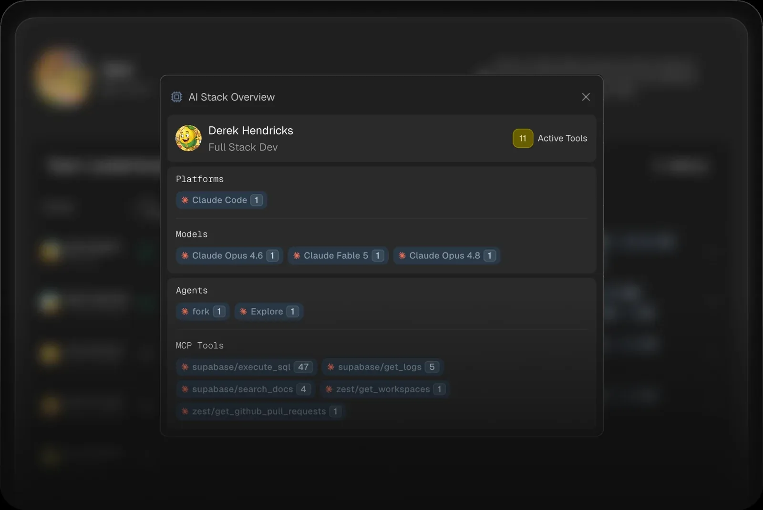This screenshot has height=510, width=763.
Task: Select the Claude Opus 4.8 model chip
Action: [x=446, y=255]
